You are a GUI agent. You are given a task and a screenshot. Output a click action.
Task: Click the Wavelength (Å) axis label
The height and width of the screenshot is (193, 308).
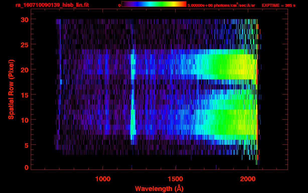coord(159,188)
